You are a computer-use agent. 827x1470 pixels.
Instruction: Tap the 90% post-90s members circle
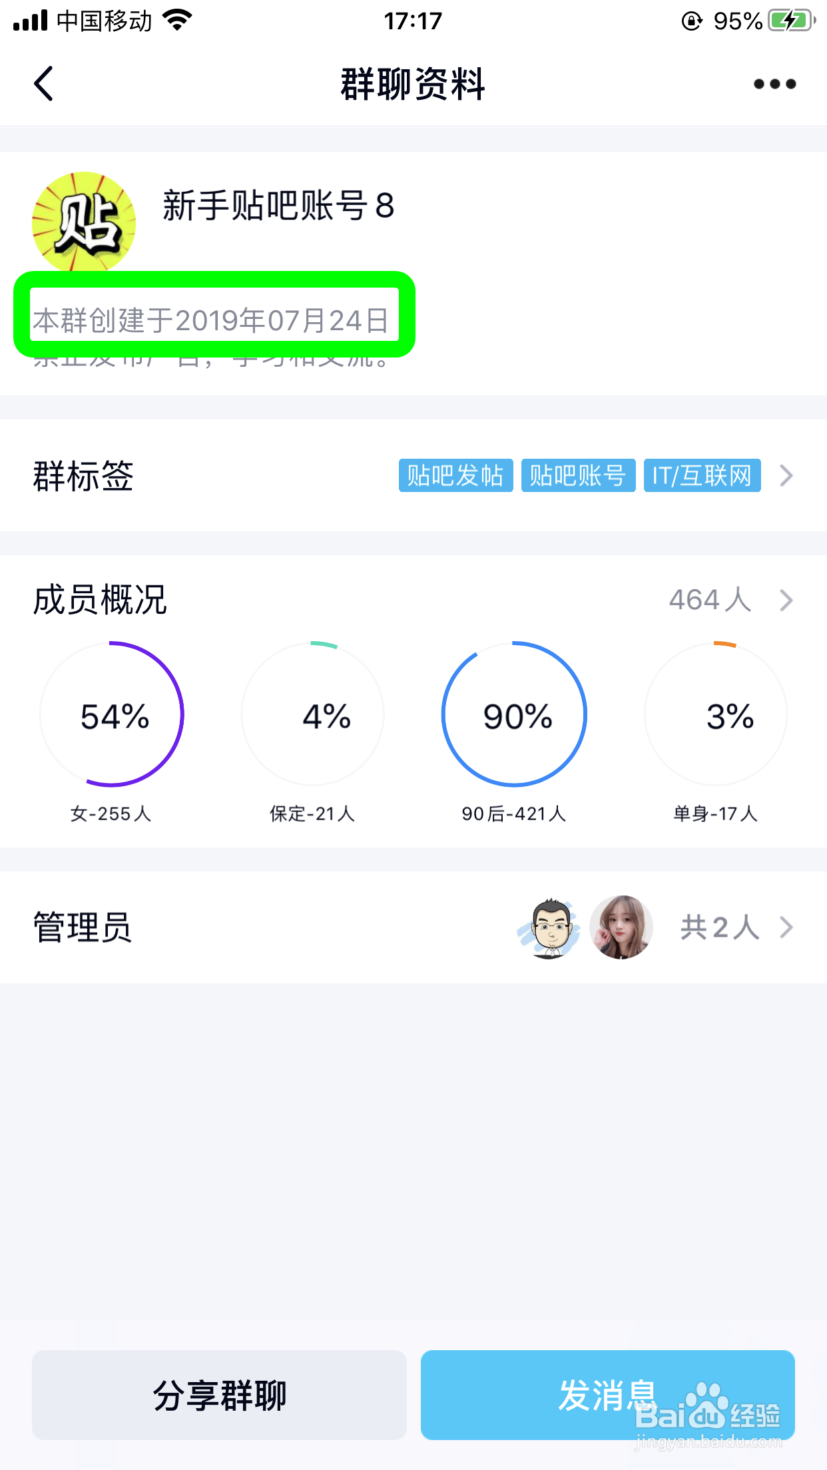[514, 714]
